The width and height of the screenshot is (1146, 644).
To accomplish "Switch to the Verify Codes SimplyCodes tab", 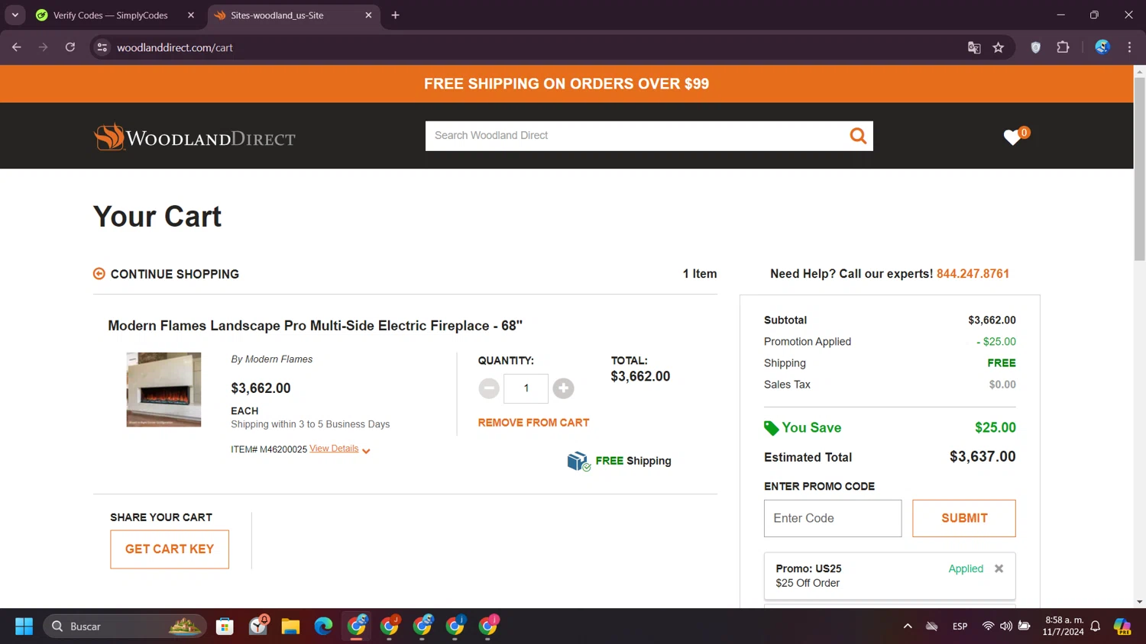I will pyautogui.click(x=110, y=15).
